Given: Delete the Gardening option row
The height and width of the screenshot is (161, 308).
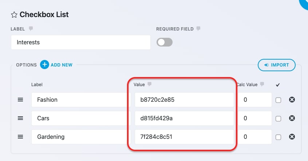Looking at the screenshot, I should coord(292,137).
